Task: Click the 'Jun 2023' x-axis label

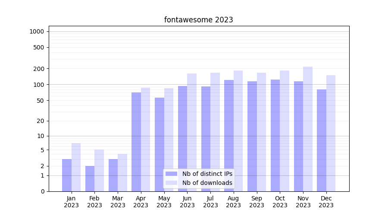Action: (187, 202)
